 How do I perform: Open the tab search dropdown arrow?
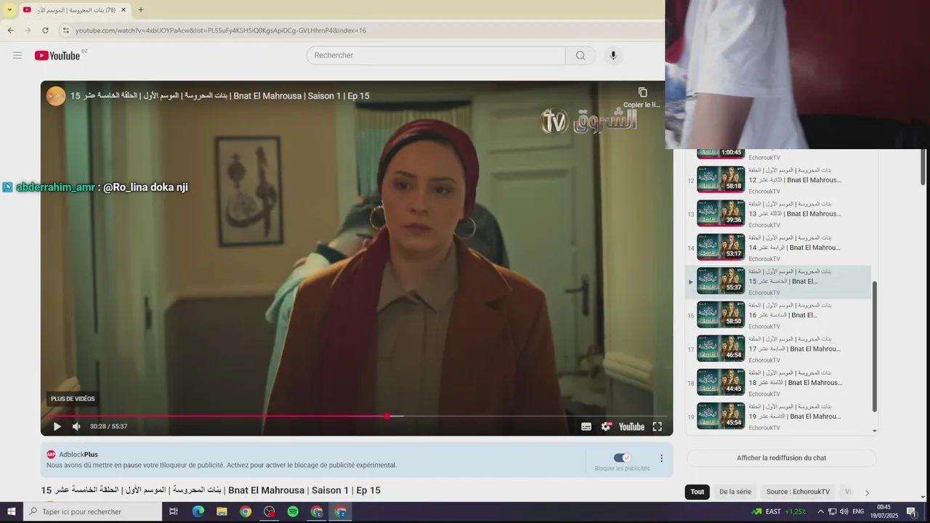click(9, 9)
